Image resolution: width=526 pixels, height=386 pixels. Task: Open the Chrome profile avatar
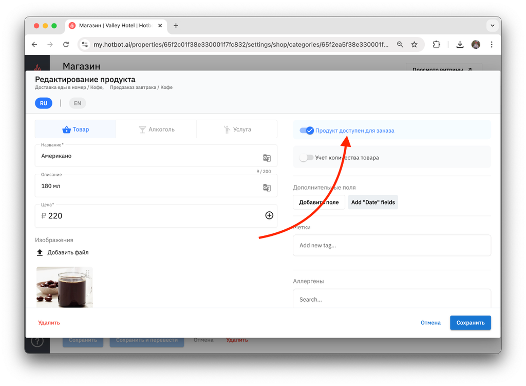click(476, 44)
